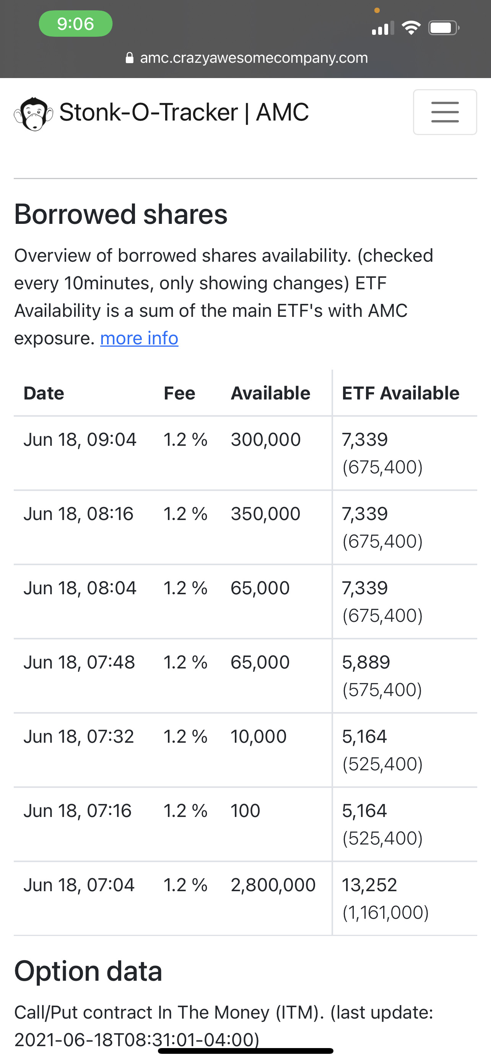Tap the battery indicator icon
Screen dimensions: 491x1063
tap(443, 28)
